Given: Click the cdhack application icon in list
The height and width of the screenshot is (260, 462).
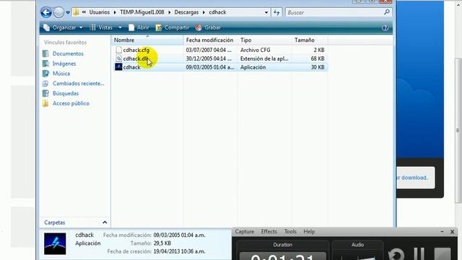Looking at the screenshot, I should 118,67.
